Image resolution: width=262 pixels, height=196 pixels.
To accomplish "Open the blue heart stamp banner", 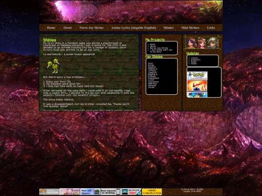I will [x=197, y=94].
